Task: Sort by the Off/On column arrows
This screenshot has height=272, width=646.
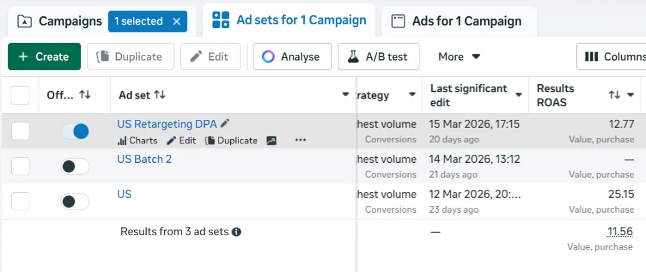Action: pyautogui.click(x=85, y=95)
